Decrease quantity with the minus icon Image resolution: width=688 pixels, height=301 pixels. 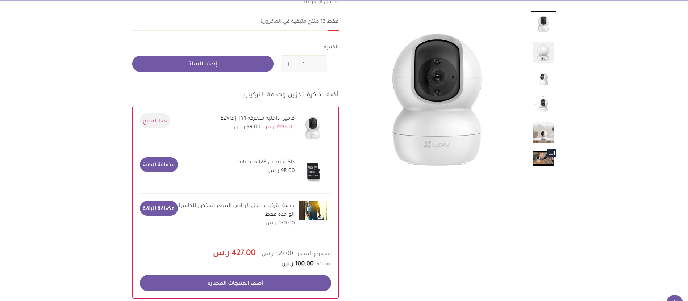coord(319,64)
